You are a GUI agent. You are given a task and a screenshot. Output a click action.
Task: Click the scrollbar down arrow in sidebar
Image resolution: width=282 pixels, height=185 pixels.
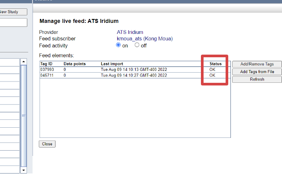tap(23, 170)
